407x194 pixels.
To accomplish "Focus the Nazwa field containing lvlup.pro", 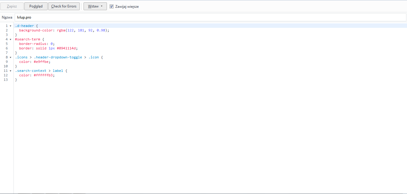I will 210,17.
